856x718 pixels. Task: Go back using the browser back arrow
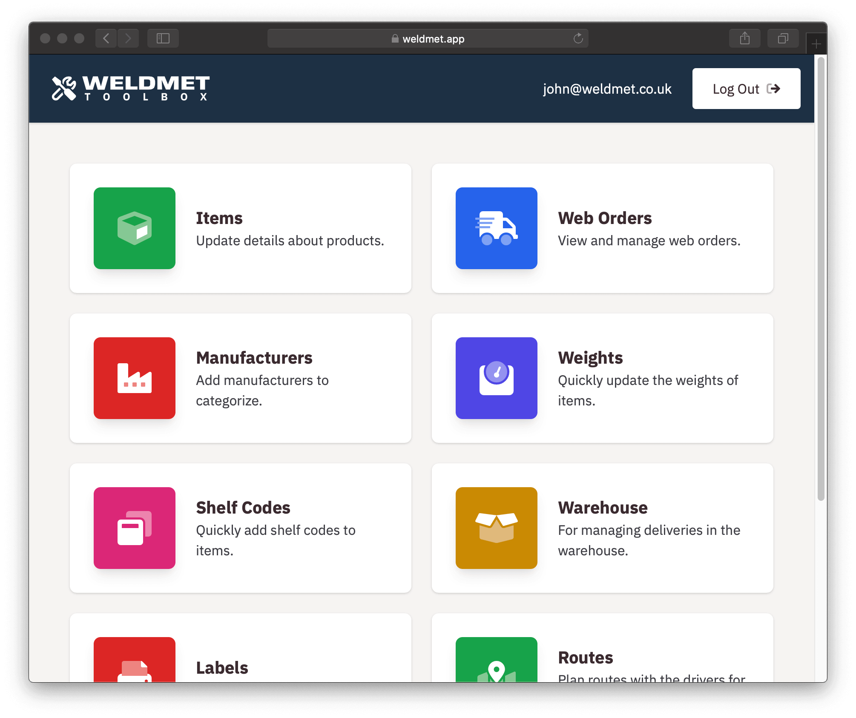coord(106,38)
